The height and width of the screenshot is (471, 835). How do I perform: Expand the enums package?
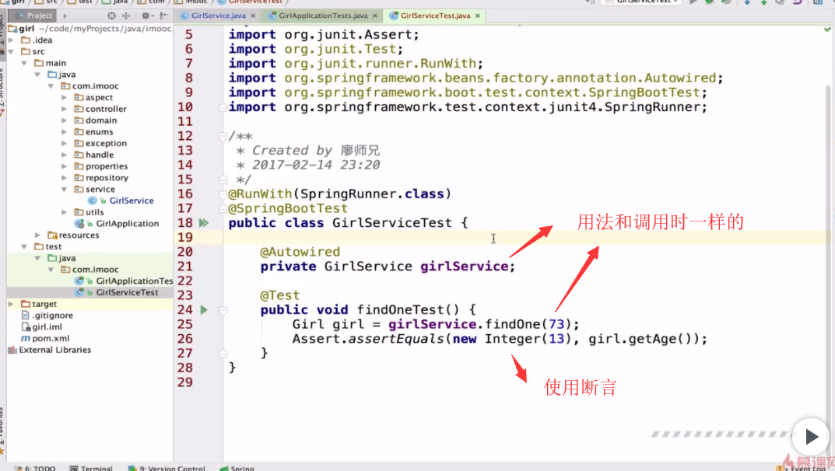pos(65,132)
